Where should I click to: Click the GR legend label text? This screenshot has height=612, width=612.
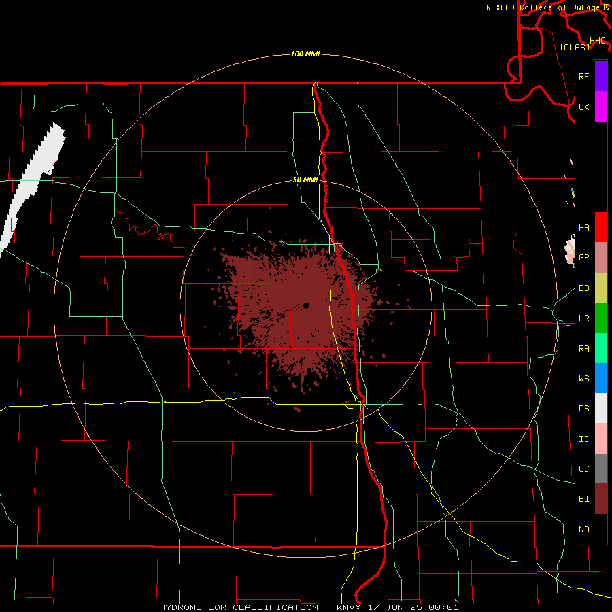coord(584,257)
